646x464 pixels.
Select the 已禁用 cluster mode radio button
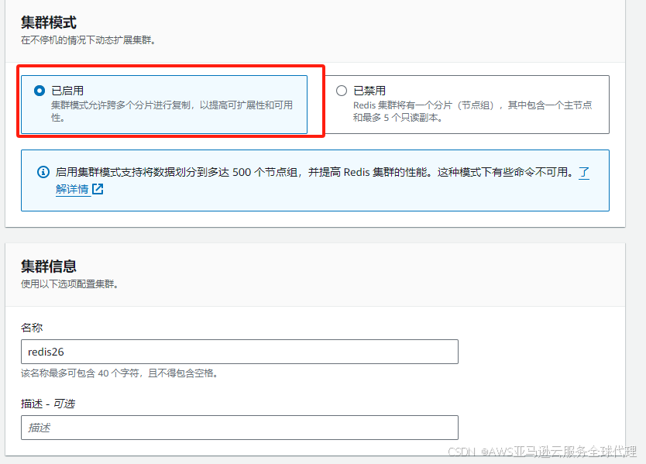tap(342, 91)
